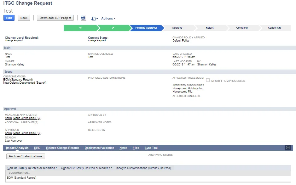Open the Honeycomb Holdings Inc. subsidiary link
Screen dimensions: 296x185
coord(188,88)
